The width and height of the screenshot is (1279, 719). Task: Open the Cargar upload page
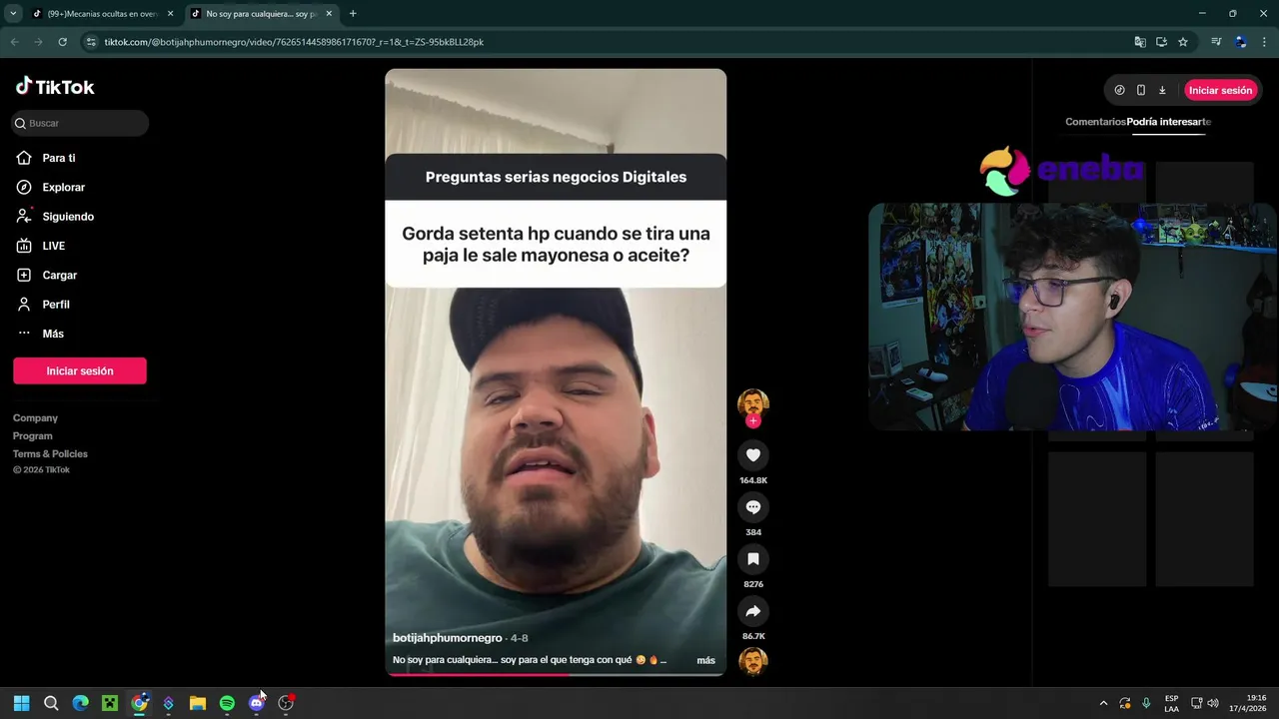[x=59, y=275]
